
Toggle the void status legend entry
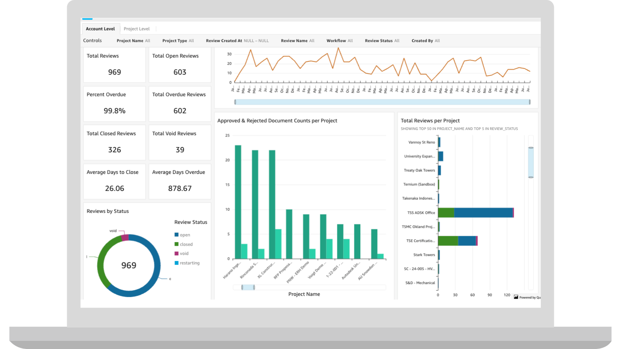[x=183, y=253]
